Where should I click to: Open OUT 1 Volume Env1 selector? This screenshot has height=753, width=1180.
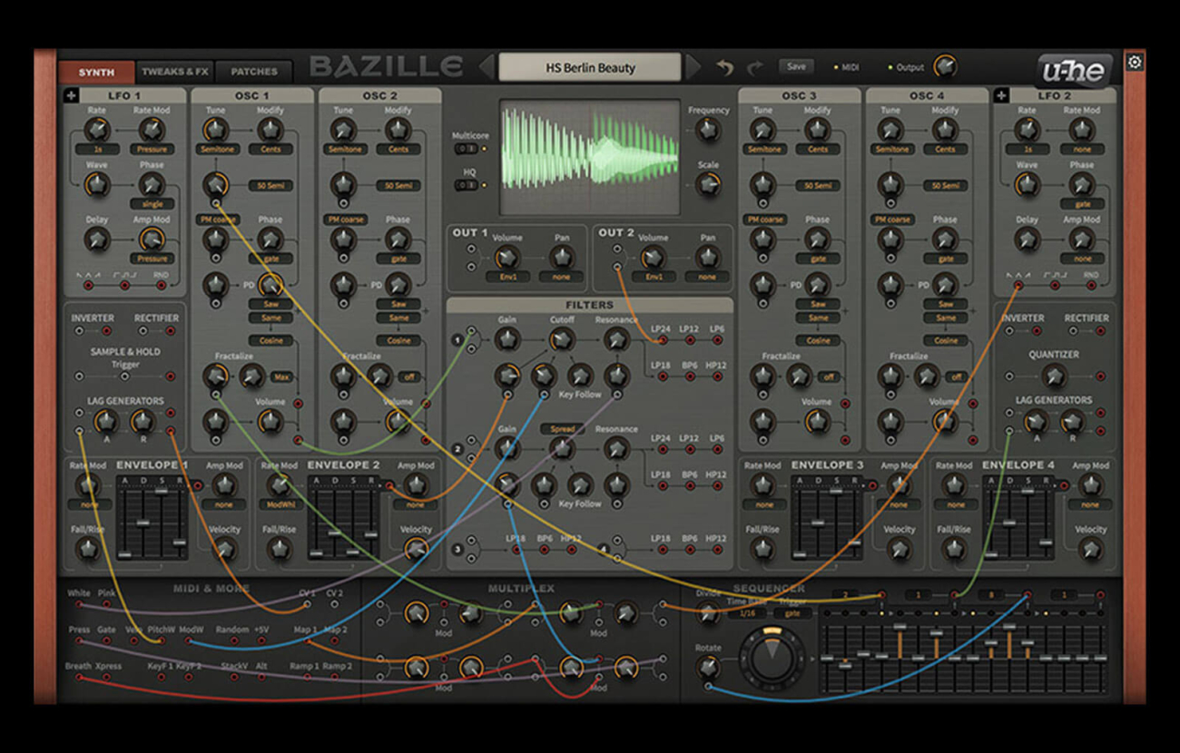(x=507, y=277)
